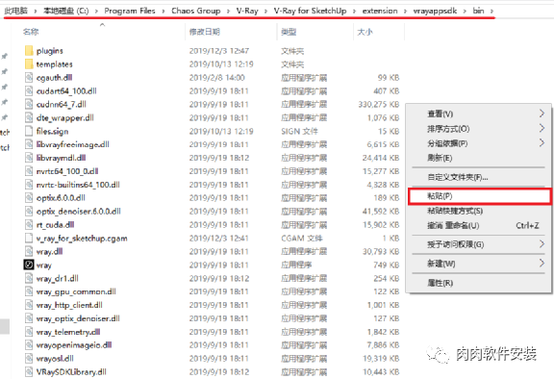Viewport: 554px width, 379px height.
Task: Click the 10,443 KB size value
Action: (381, 372)
